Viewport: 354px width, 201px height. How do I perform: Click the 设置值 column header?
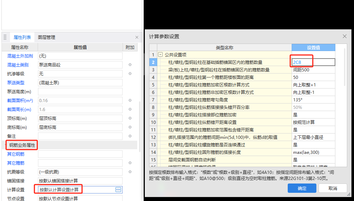tap(314, 47)
